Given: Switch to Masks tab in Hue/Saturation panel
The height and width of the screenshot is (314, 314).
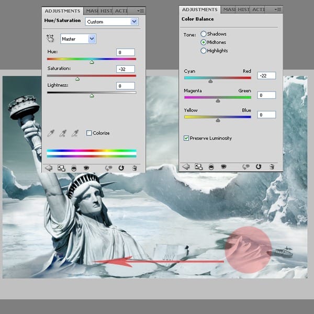Looking at the screenshot, I should 92,11.
